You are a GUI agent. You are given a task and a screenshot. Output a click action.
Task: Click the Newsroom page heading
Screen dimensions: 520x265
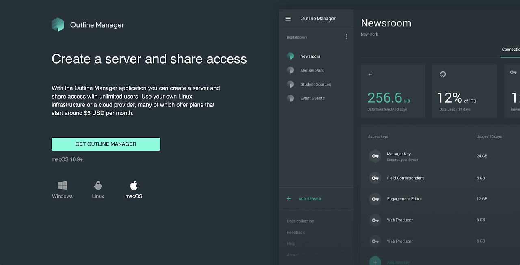click(386, 23)
